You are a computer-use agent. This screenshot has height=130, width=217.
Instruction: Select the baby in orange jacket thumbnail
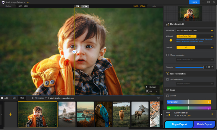(38, 114)
